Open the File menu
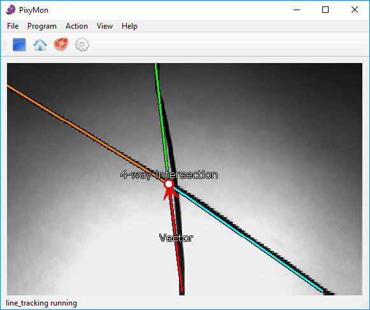Image resolution: width=370 pixels, height=310 pixels. [x=13, y=26]
